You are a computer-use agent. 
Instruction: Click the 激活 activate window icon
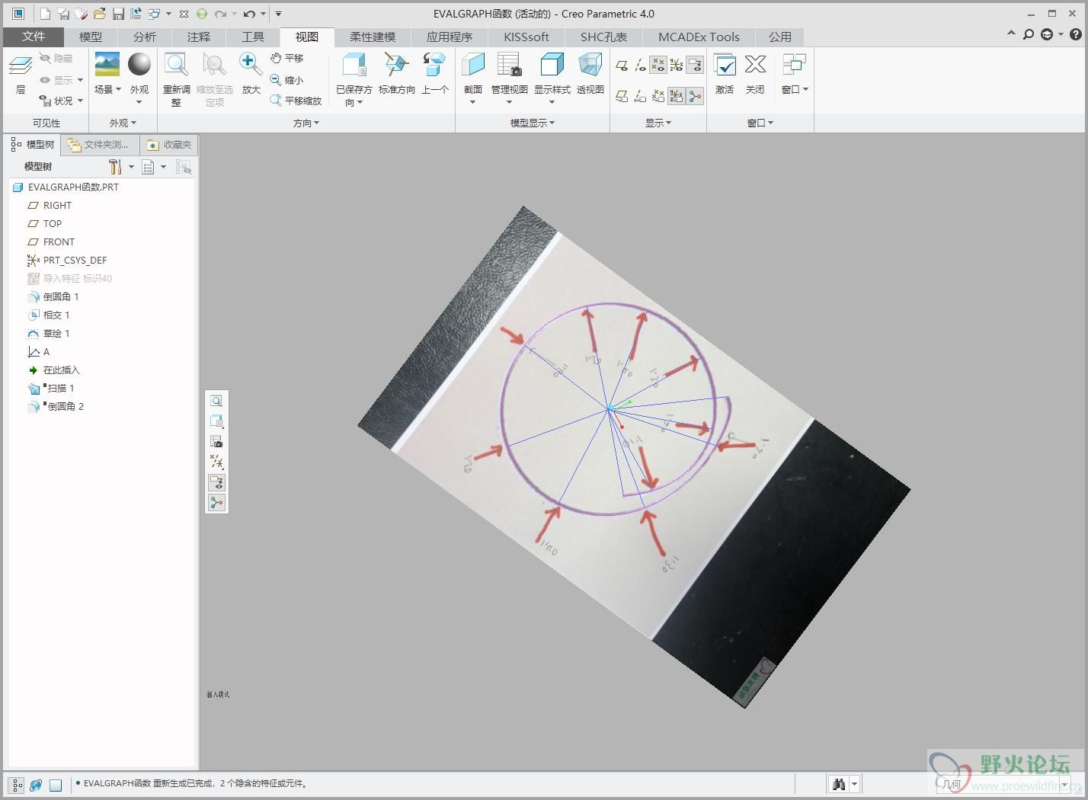point(725,65)
